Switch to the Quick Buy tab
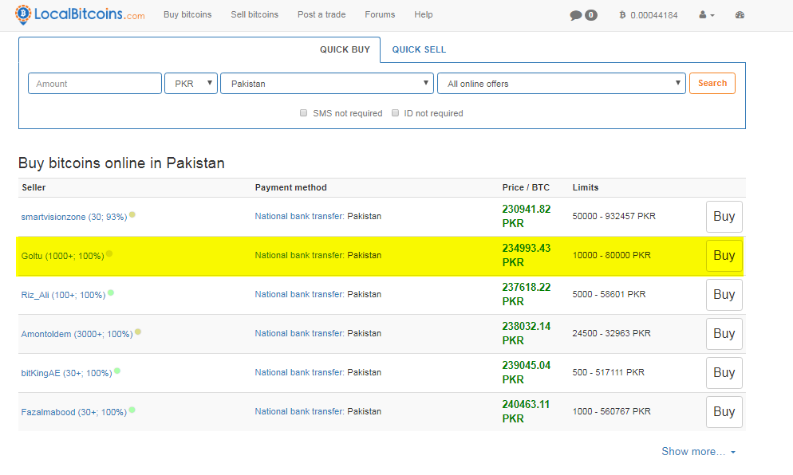793x475 pixels. pyautogui.click(x=345, y=49)
